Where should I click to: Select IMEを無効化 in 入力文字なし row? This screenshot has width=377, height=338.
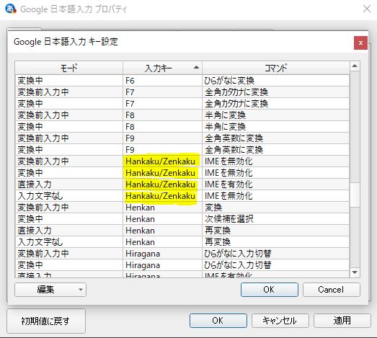coord(276,196)
